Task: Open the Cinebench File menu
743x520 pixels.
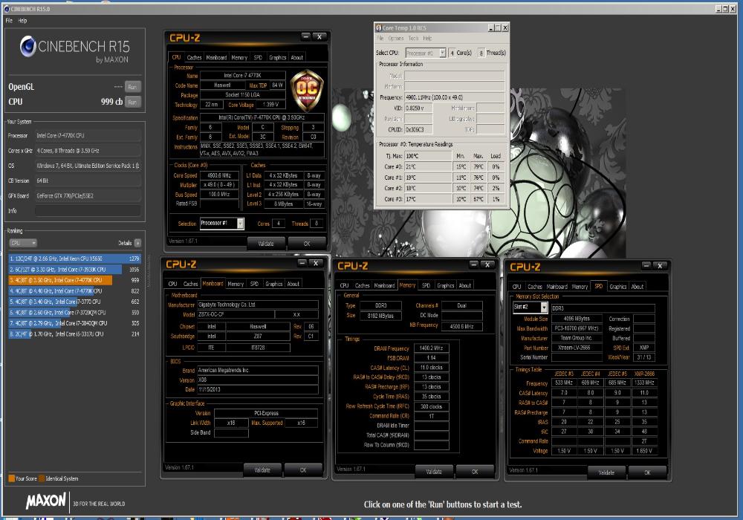Action: click(9, 20)
